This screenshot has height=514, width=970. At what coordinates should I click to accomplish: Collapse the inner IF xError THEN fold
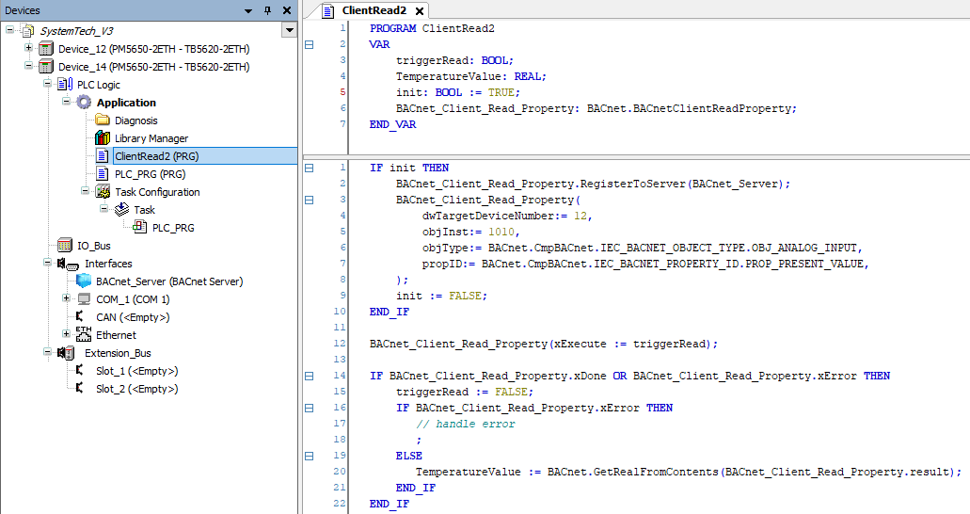[x=310, y=409]
